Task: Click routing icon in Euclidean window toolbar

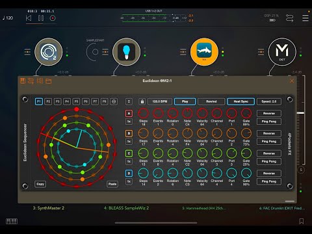Action: pyautogui.click(x=31, y=81)
